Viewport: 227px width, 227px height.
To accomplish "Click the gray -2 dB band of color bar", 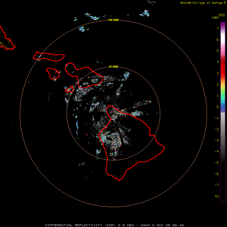I will point(223,129).
